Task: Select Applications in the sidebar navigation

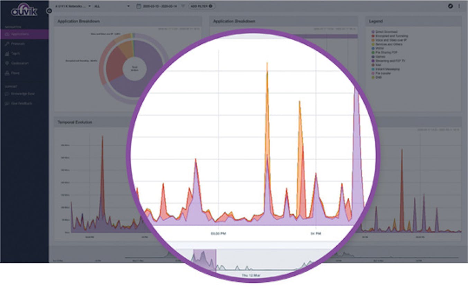Action: [20, 34]
